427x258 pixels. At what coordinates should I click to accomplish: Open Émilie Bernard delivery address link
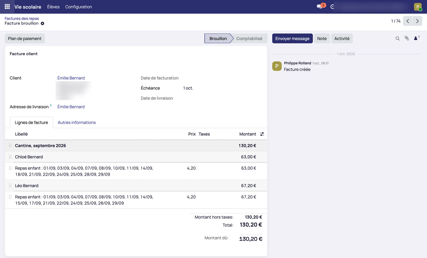click(x=71, y=107)
